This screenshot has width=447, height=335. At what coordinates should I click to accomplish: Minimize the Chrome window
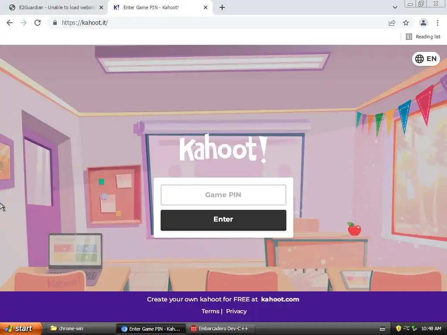[410, 4]
